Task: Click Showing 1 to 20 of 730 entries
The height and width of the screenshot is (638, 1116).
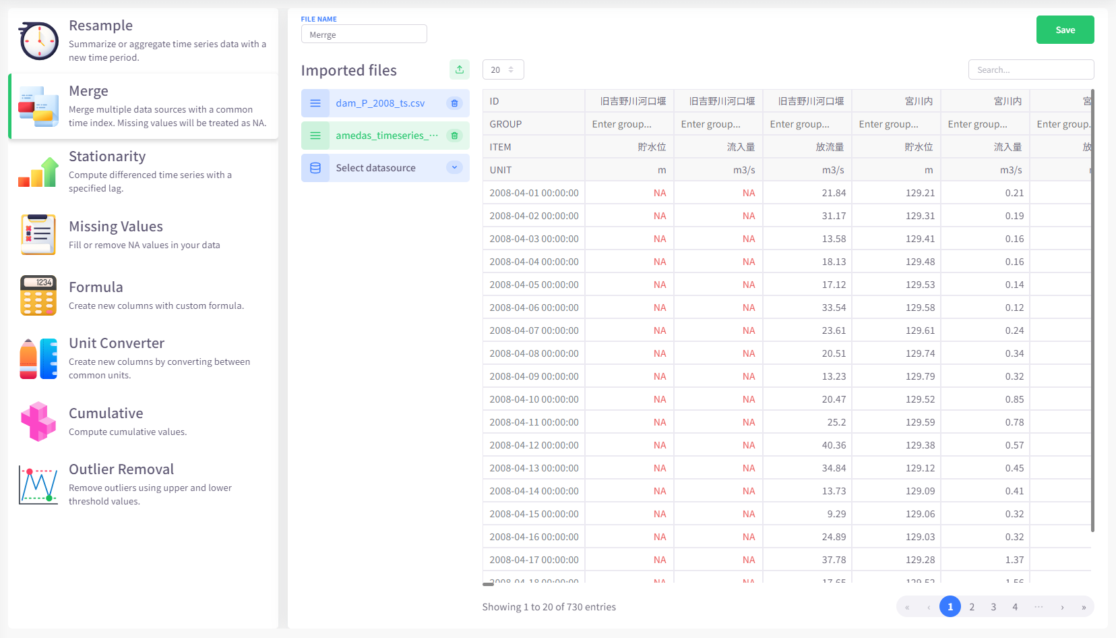Action: 549,607
